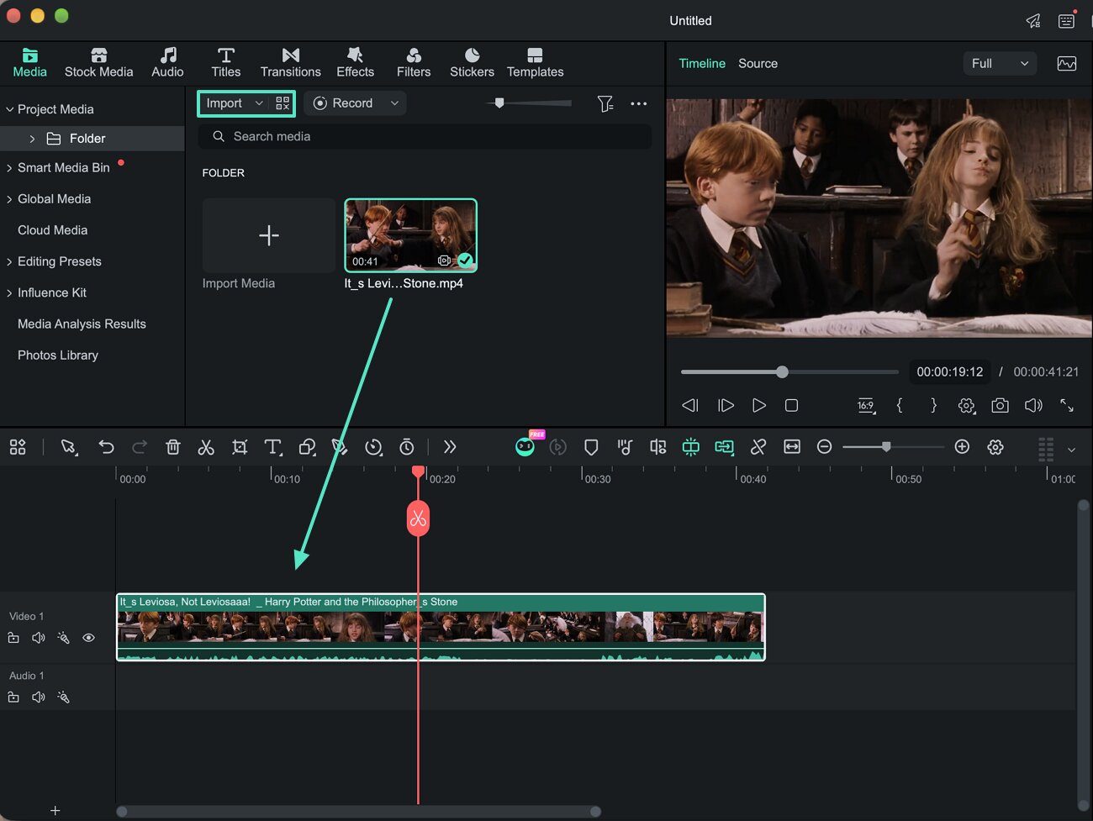Select the split scissors tool in timeline toolbar
This screenshot has height=821, width=1093.
click(206, 447)
